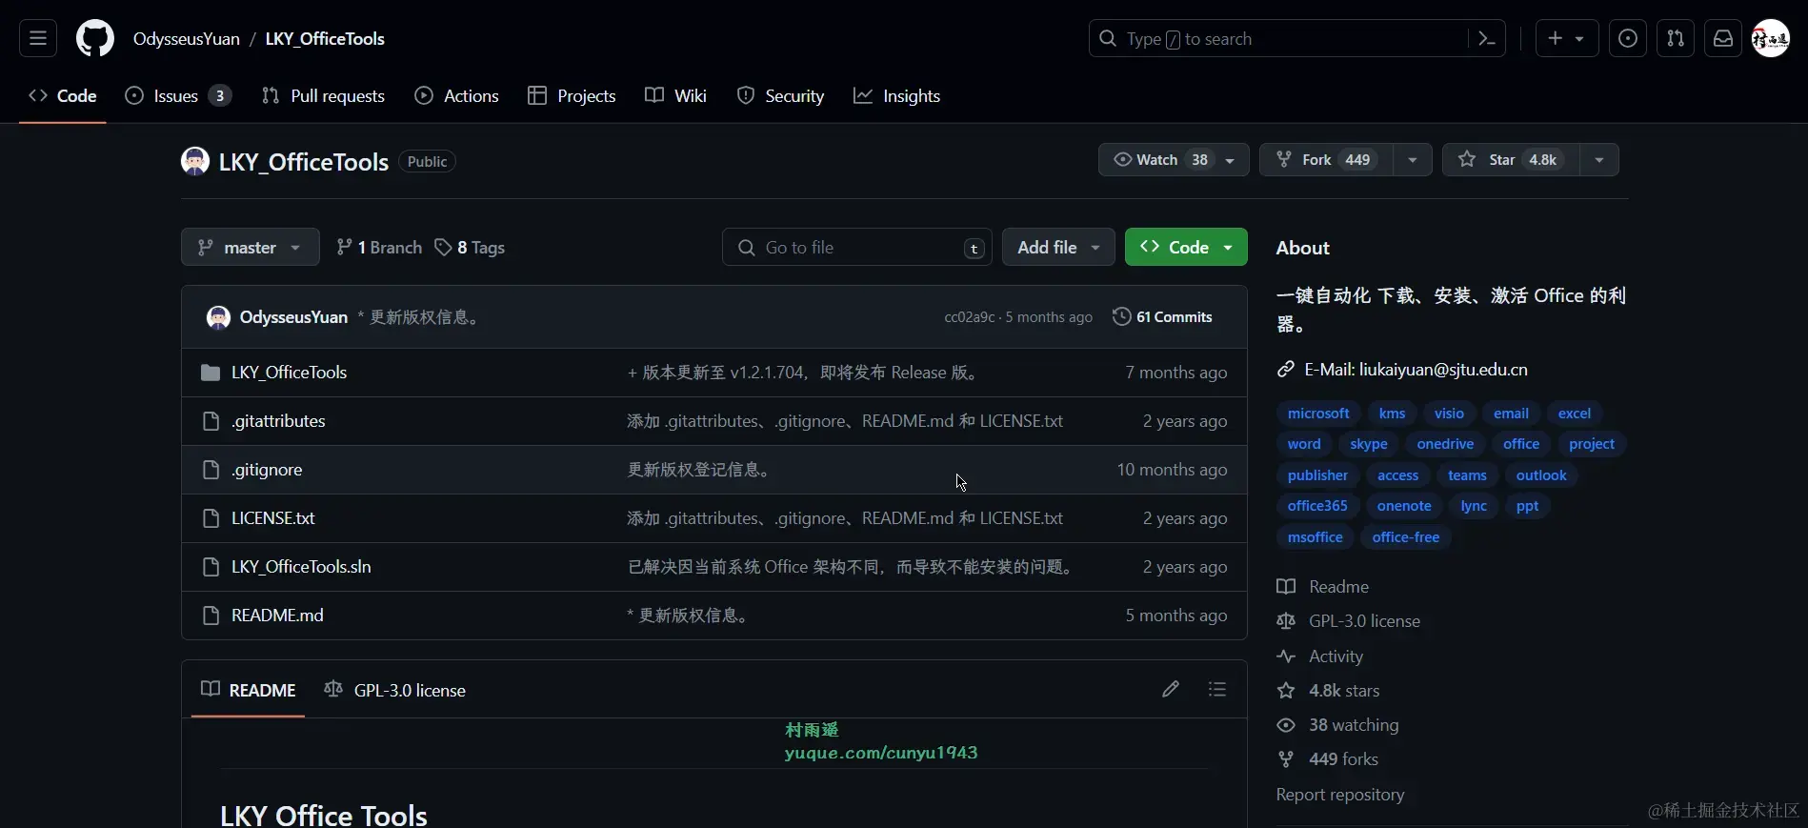The height and width of the screenshot is (828, 1808).
Task: View 38 watching link
Action: point(1338,725)
